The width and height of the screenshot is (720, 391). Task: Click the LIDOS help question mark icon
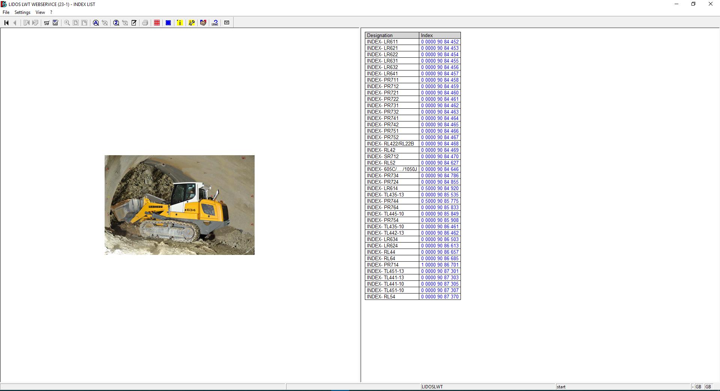pyautogui.click(x=214, y=22)
